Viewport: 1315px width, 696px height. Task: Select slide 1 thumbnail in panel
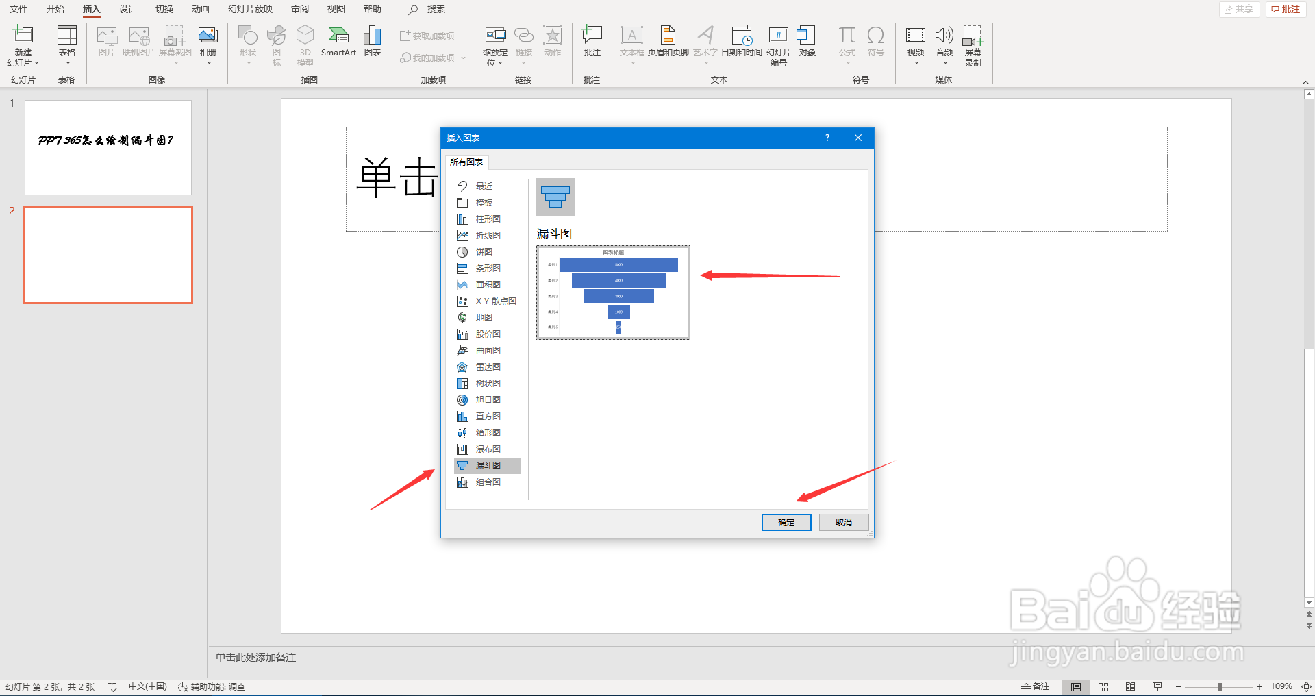tap(108, 147)
